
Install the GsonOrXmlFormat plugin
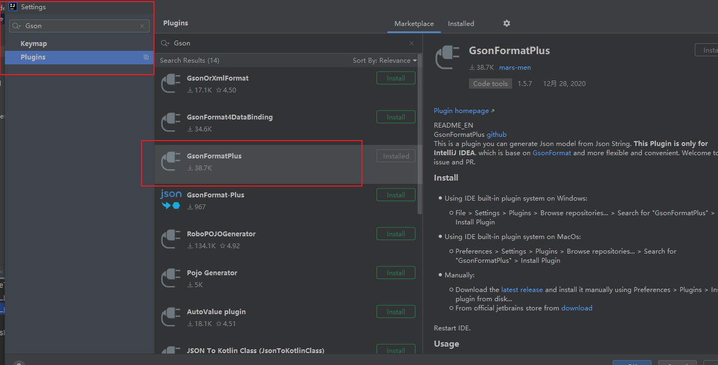click(396, 78)
